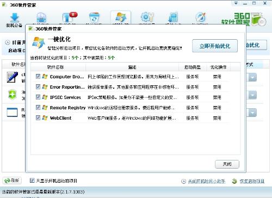Viewport: 272px width, 198px height.
Task: Click the 关闭 button in the dialog
Action: coord(227,164)
